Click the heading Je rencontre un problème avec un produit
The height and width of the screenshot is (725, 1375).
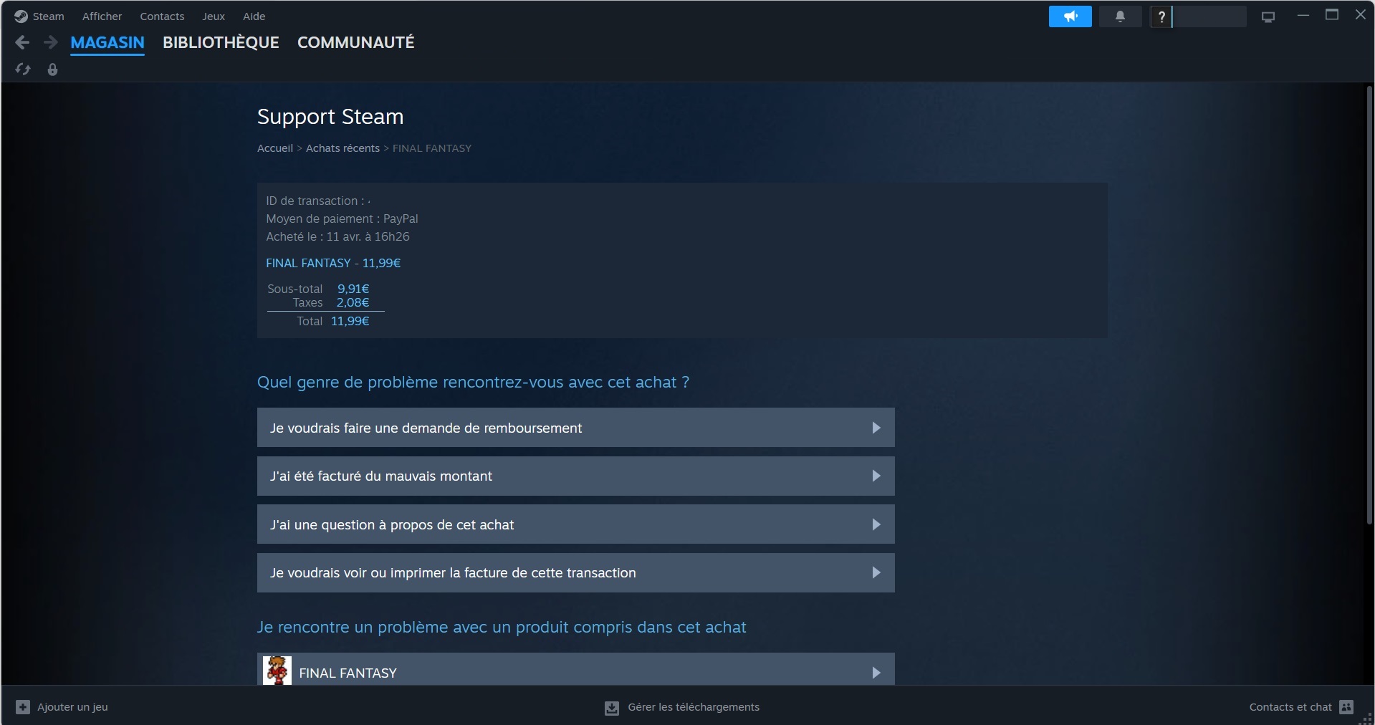502,627
